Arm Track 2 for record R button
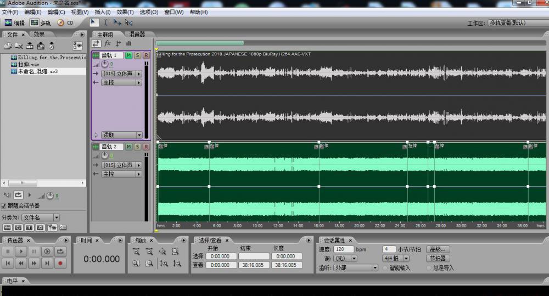The image size is (549, 296). [x=147, y=147]
